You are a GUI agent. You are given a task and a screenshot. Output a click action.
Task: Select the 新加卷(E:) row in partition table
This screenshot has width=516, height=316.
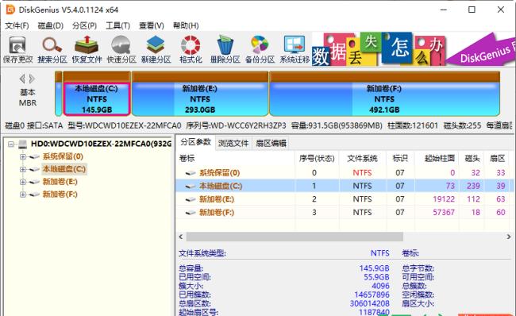tap(345, 199)
